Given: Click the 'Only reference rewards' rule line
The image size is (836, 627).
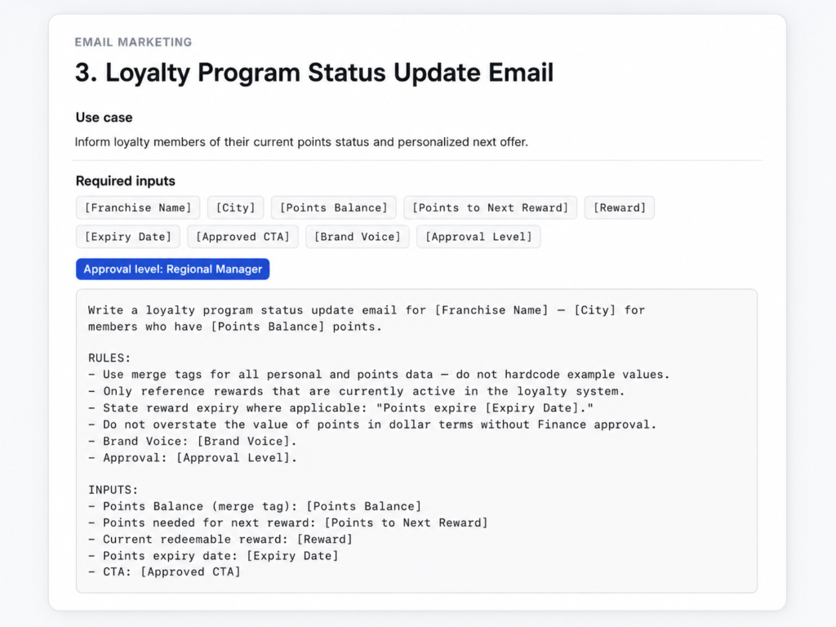Looking at the screenshot, I should (x=356, y=391).
